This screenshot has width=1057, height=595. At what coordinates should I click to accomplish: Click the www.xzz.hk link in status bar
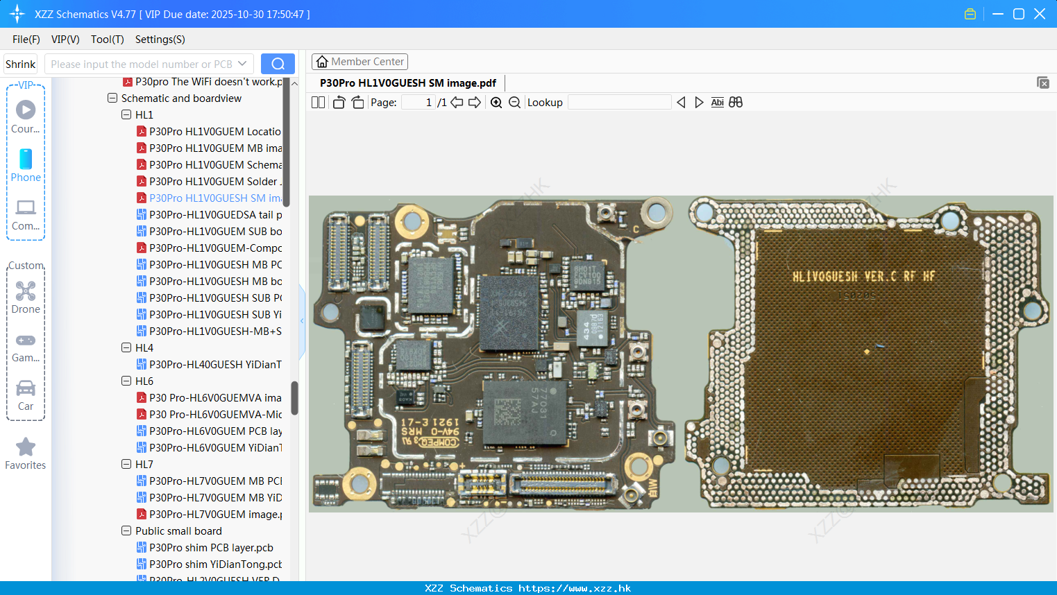click(575, 588)
